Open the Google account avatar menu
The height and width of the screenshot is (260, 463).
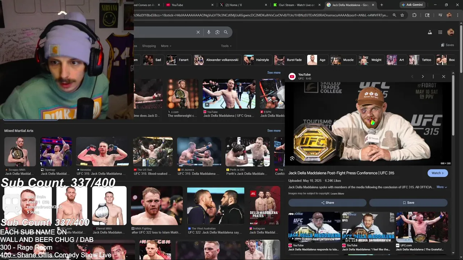pos(451,32)
